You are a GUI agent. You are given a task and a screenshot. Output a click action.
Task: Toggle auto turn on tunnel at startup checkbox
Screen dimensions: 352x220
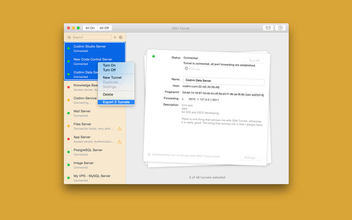149,154
